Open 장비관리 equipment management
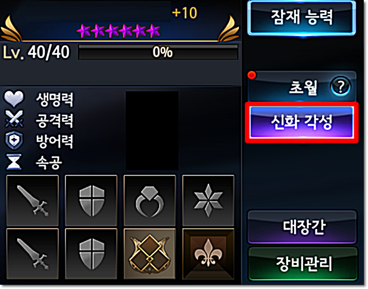This screenshot has width=368, height=289. [x=303, y=264]
